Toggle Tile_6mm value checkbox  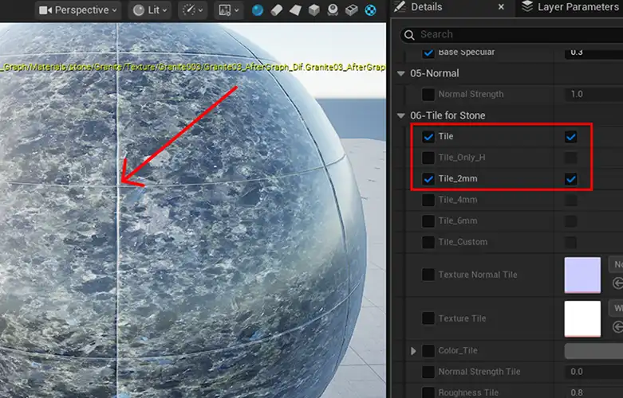[x=571, y=220]
